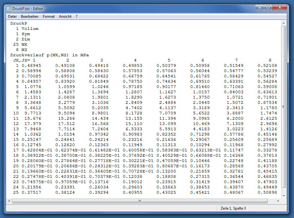Viewport: 294px width, 218px height.
Task: Click the value 0.97059E-01 in row 23
Action: pos(71,182)
